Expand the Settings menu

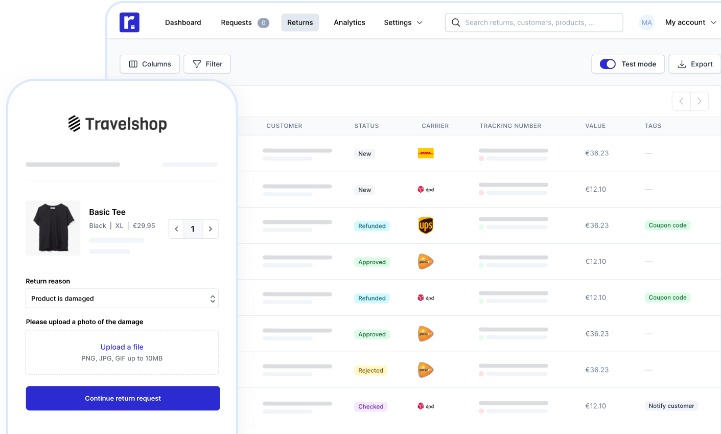pos(403,22)
